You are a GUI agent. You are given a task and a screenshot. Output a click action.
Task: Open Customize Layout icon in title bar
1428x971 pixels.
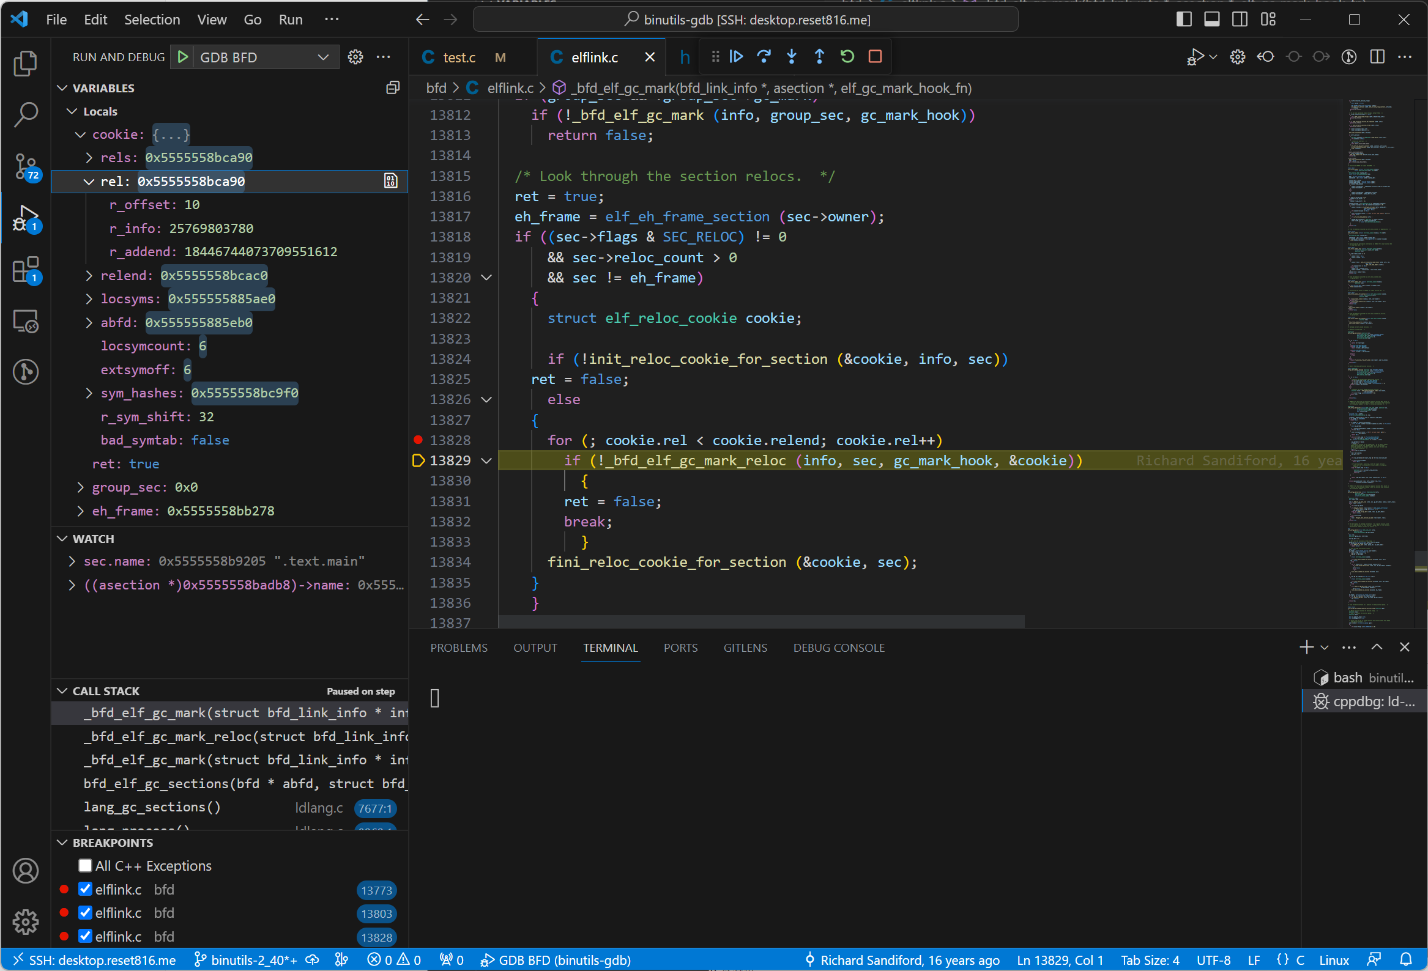1268,20
